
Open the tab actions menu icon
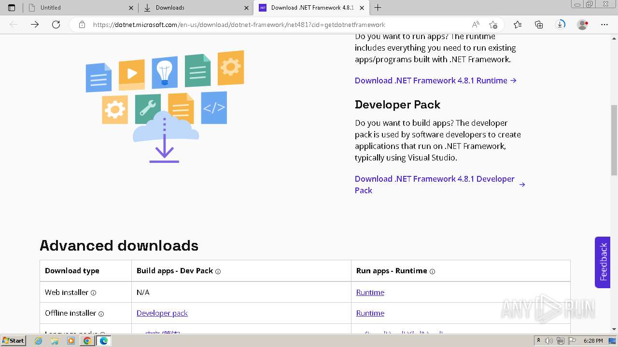click(x=12, y=8)
